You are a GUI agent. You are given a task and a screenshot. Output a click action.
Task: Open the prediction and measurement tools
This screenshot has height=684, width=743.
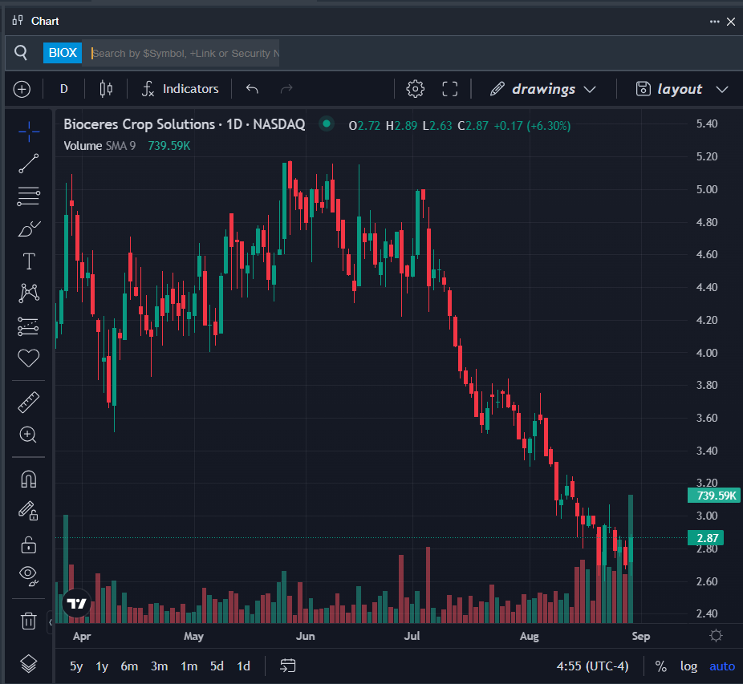(x=28, y=326)
